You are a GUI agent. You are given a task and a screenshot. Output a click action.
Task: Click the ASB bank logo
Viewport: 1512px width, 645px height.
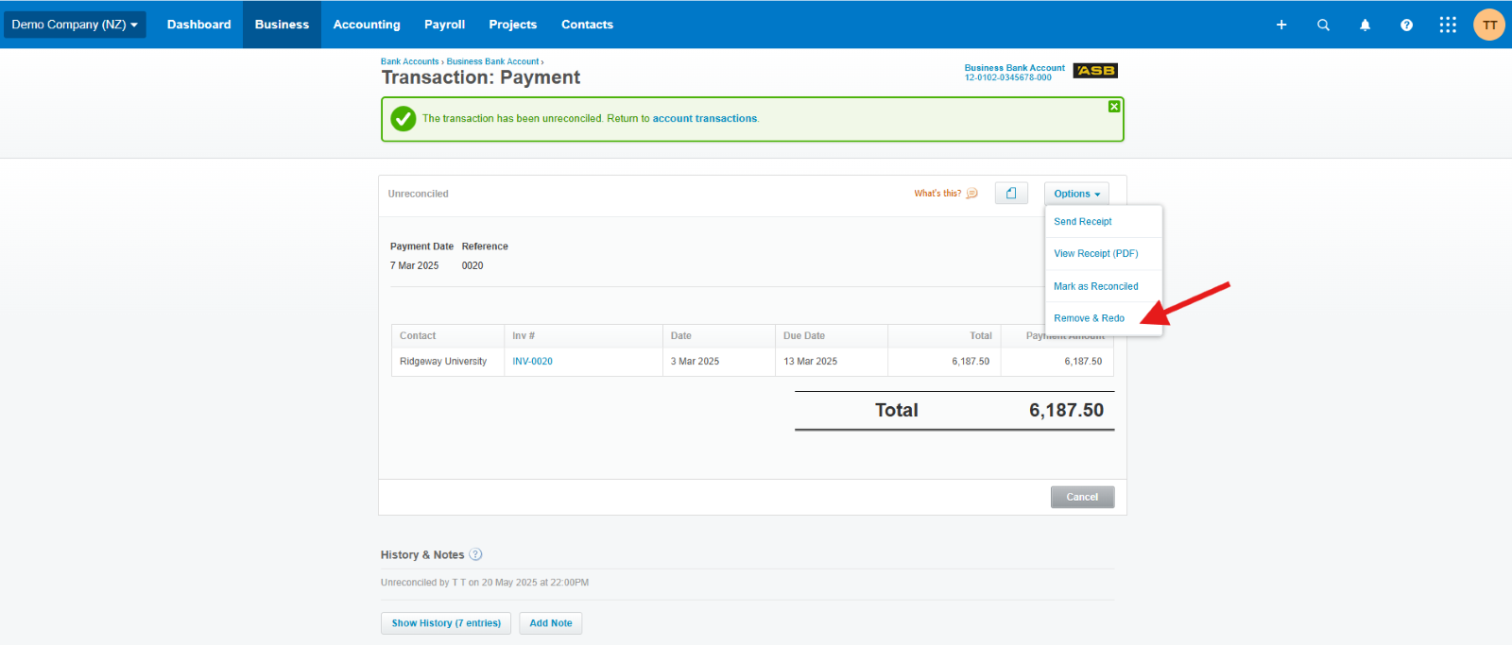(x=1095, y=71)
